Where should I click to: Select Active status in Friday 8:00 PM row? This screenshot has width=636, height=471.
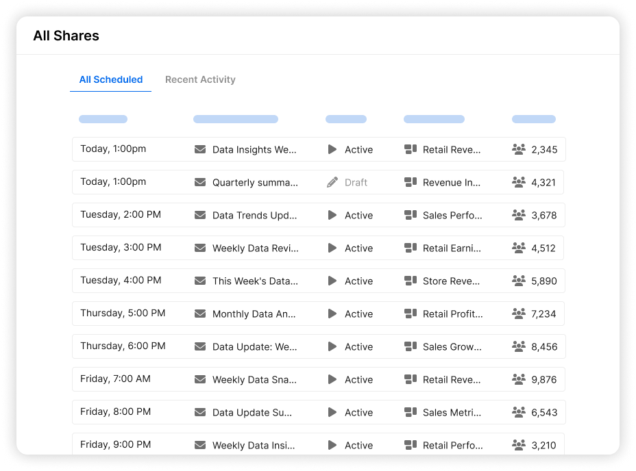coord(358,412)
